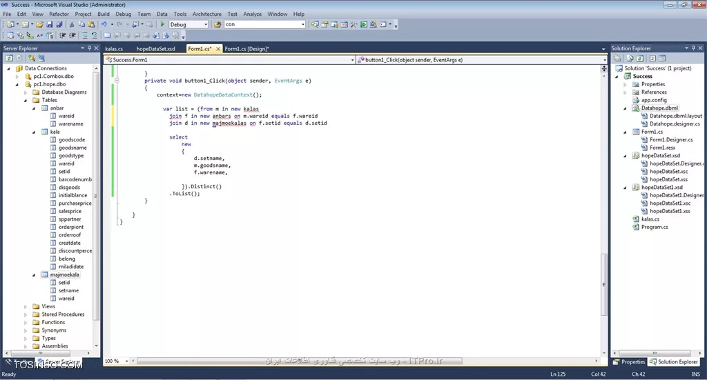This screenshot has width=707, height=380.
Task: Close the Server Explorer panel
Action: coord(96,48)
